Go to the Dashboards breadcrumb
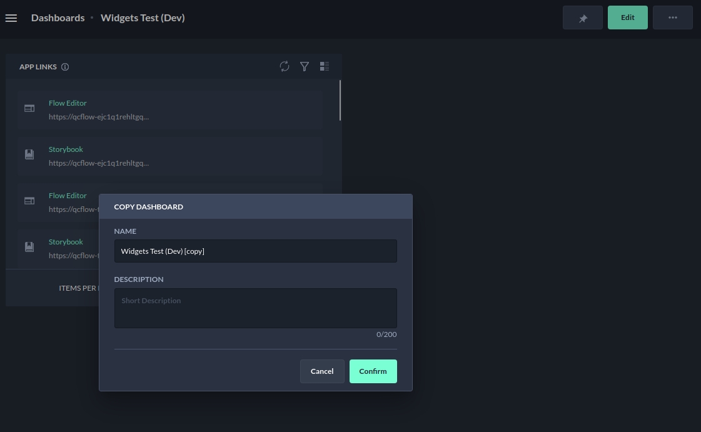 tap(58, 18)
